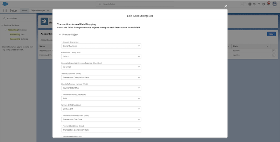Open Accounting Settings in the sidebar
280x142 pixels.
[x=19, y=39]
